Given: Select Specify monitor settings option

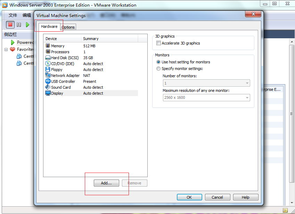Looking at the screenshot, I should pos(158,69).
